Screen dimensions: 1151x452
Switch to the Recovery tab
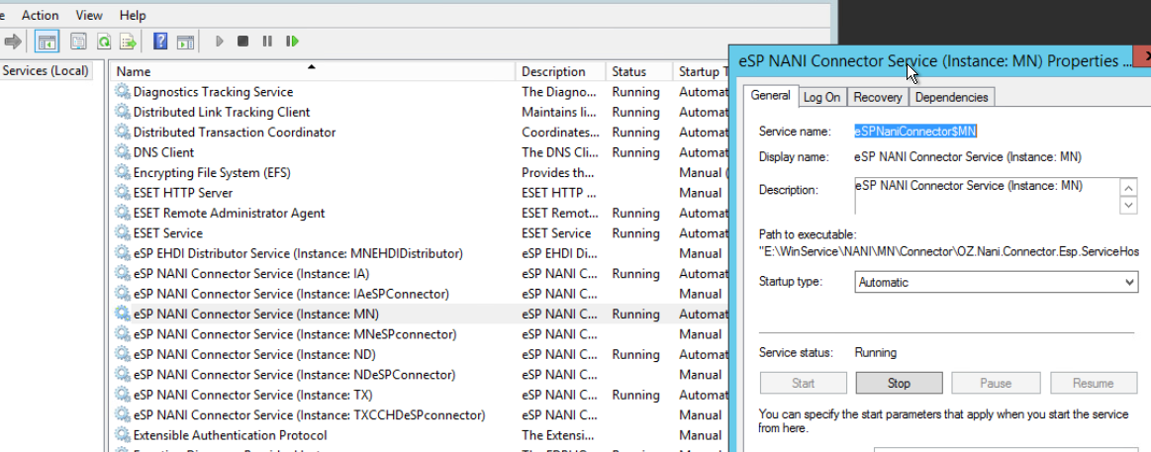point(877,97)
